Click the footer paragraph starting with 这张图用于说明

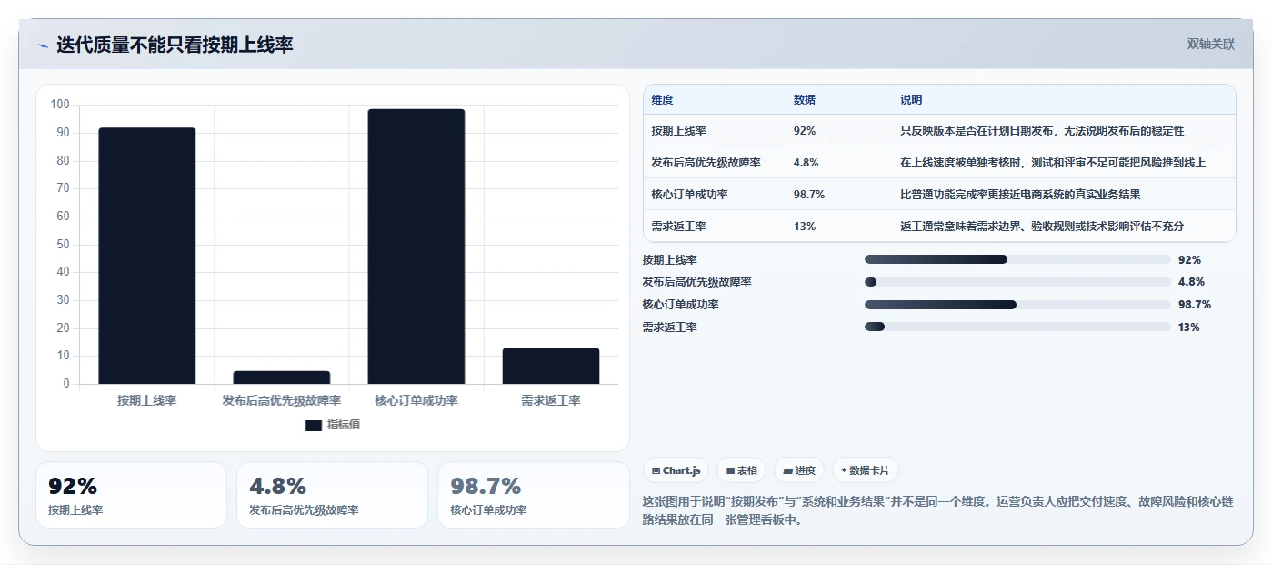(x=938, y=511)
